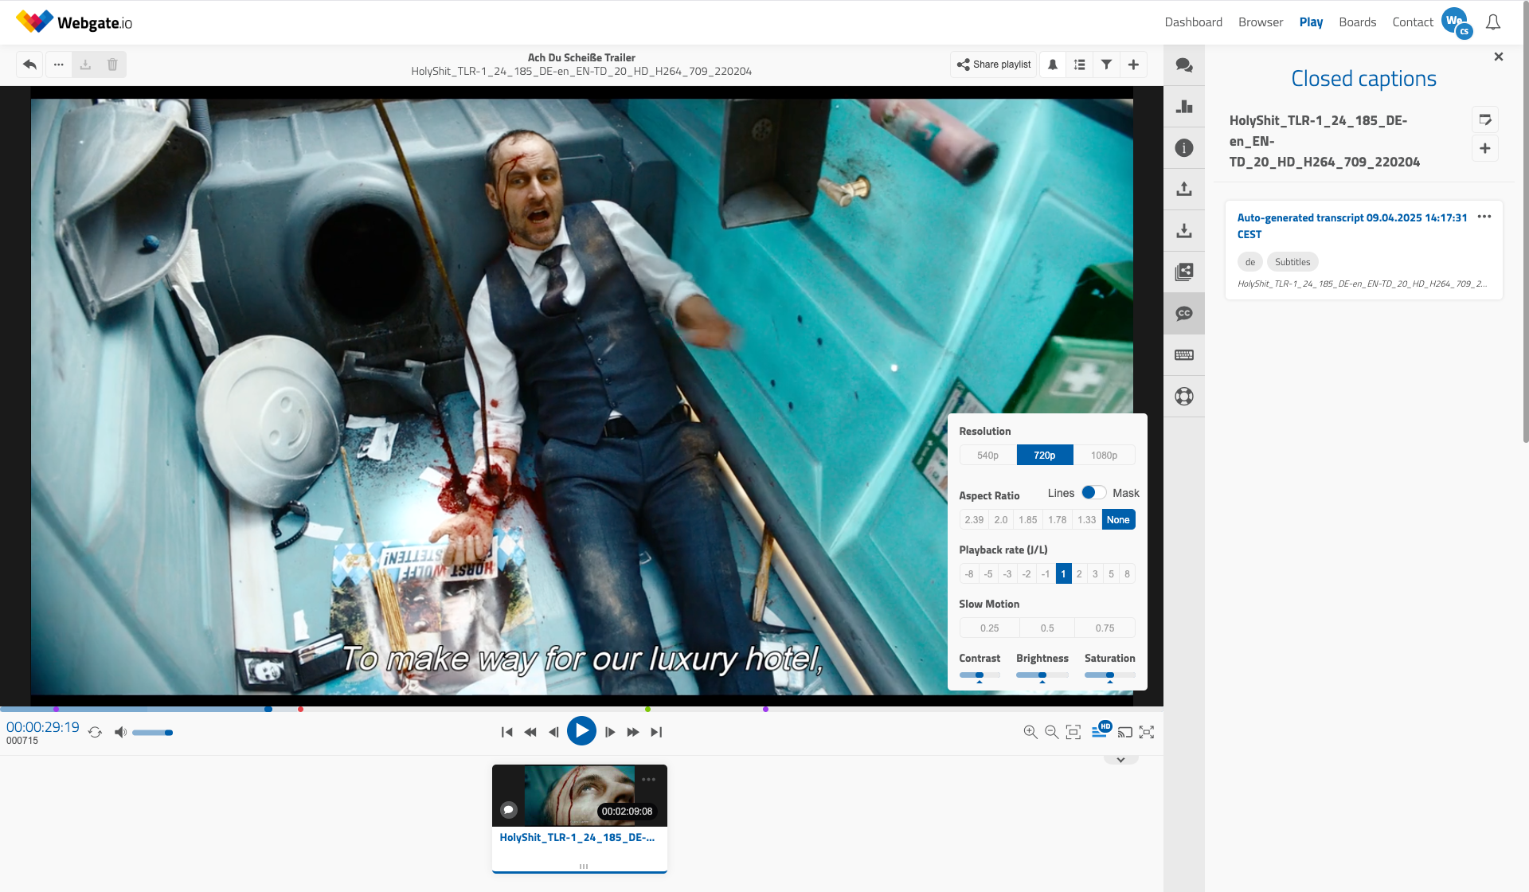Click the Share playlist button

click(993, 65)
